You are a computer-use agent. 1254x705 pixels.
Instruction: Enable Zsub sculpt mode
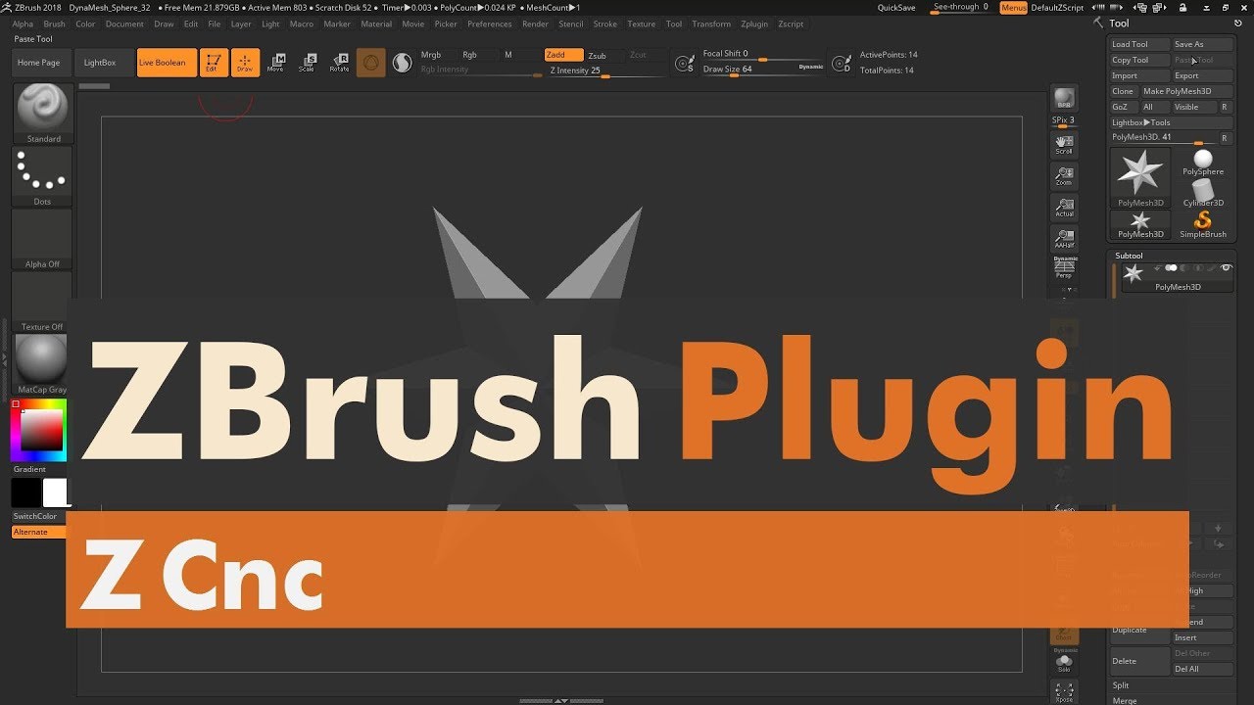tap(603, 55)
